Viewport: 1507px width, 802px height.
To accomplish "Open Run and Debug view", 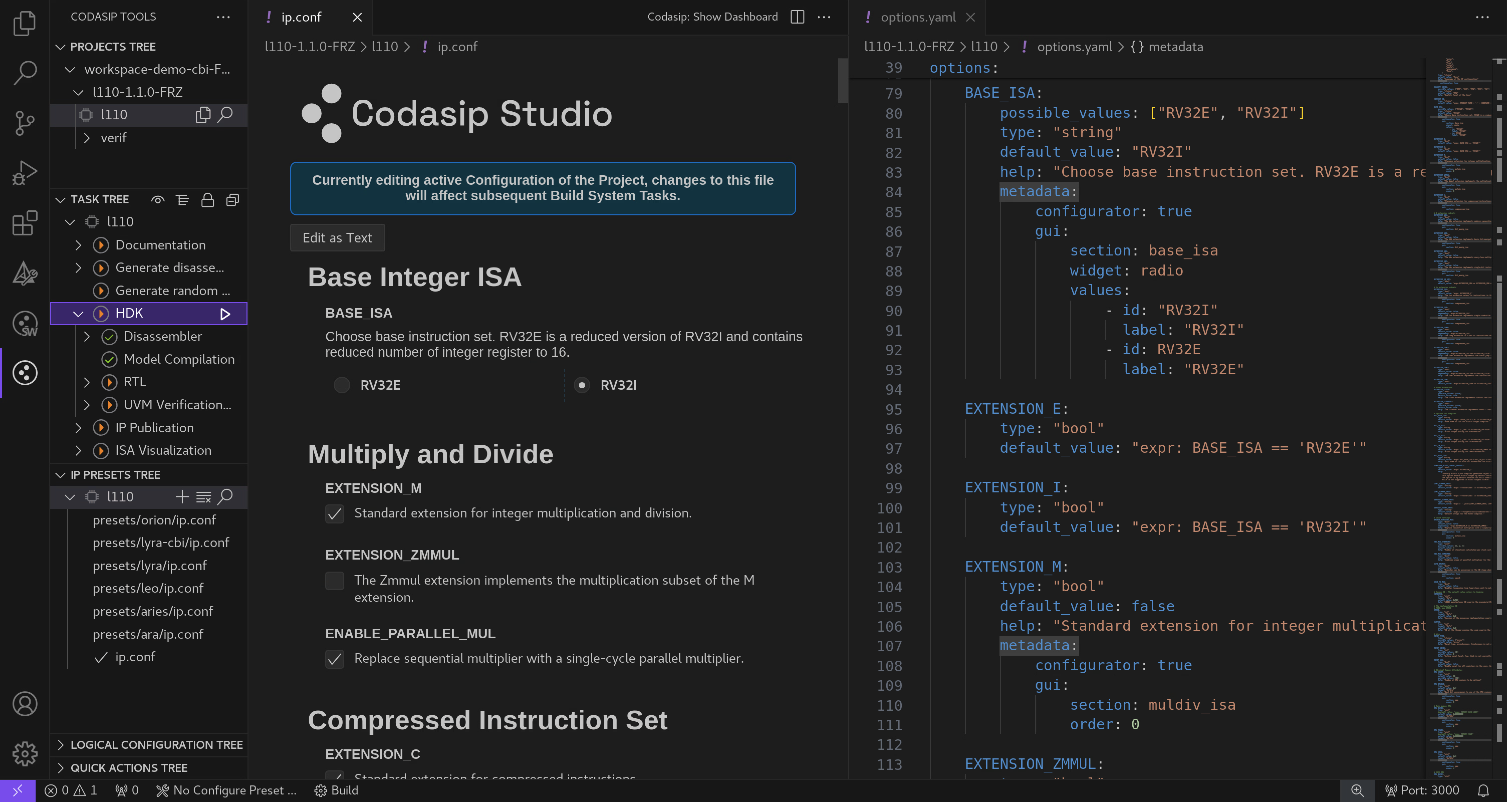I will (x=25, y=173).
